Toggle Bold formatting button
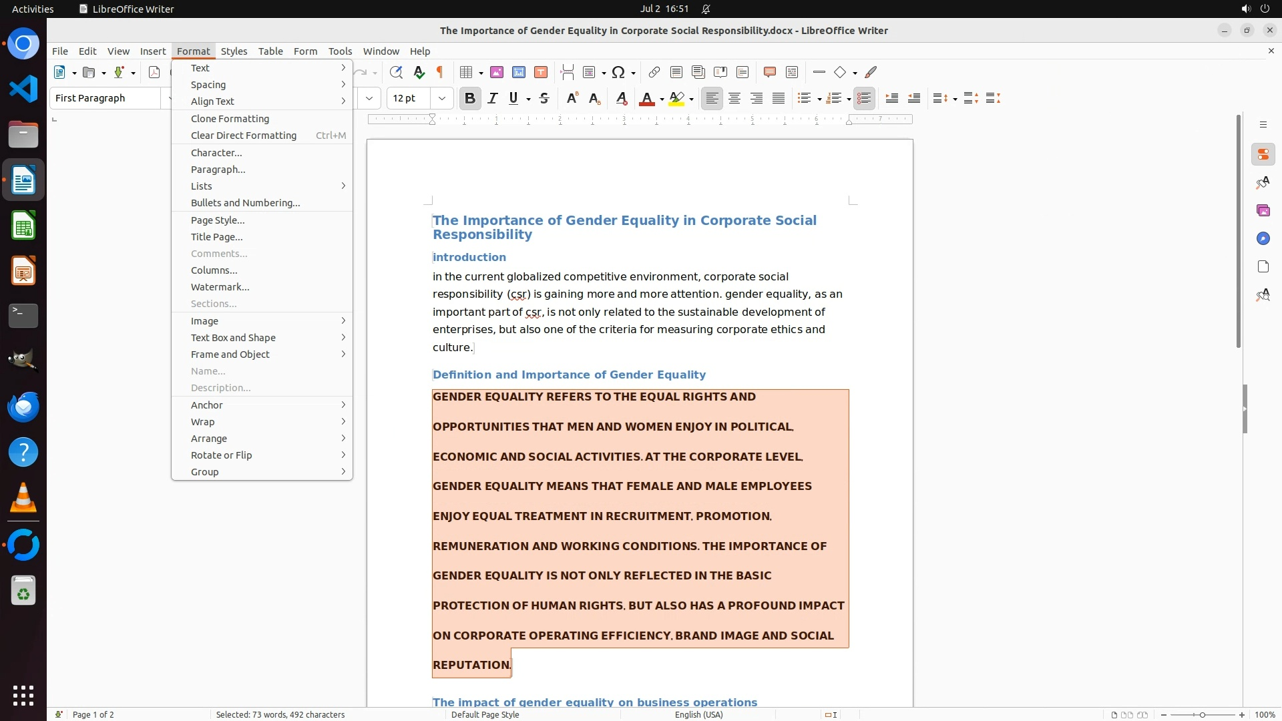Image resolution: width=1282 pixels, height=721 pixels. pos(470,98)
